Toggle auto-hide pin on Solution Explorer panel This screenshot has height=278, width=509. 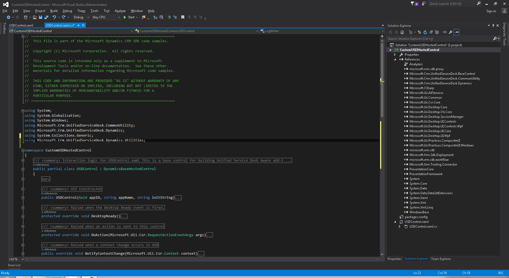pos(493,25)
